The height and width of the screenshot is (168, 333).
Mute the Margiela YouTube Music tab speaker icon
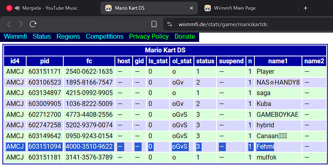(17, 8)
